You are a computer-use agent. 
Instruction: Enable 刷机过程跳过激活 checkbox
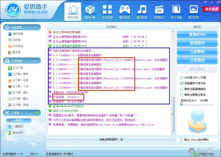pos(181,95)
